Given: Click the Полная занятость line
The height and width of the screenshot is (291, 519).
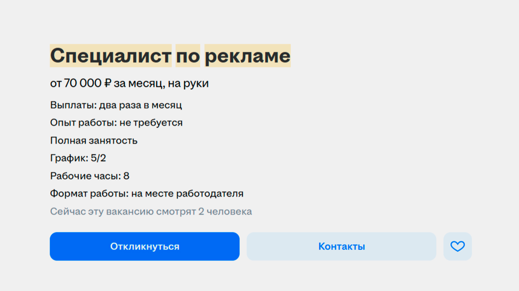Looking at the screenshot, I should click(94, 140).
